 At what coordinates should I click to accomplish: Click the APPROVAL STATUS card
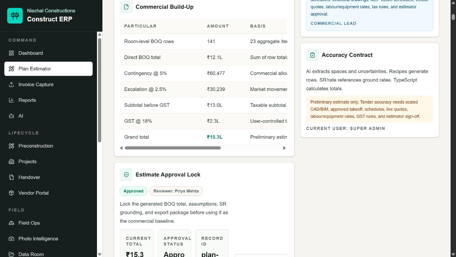click(x=174, y=243)
